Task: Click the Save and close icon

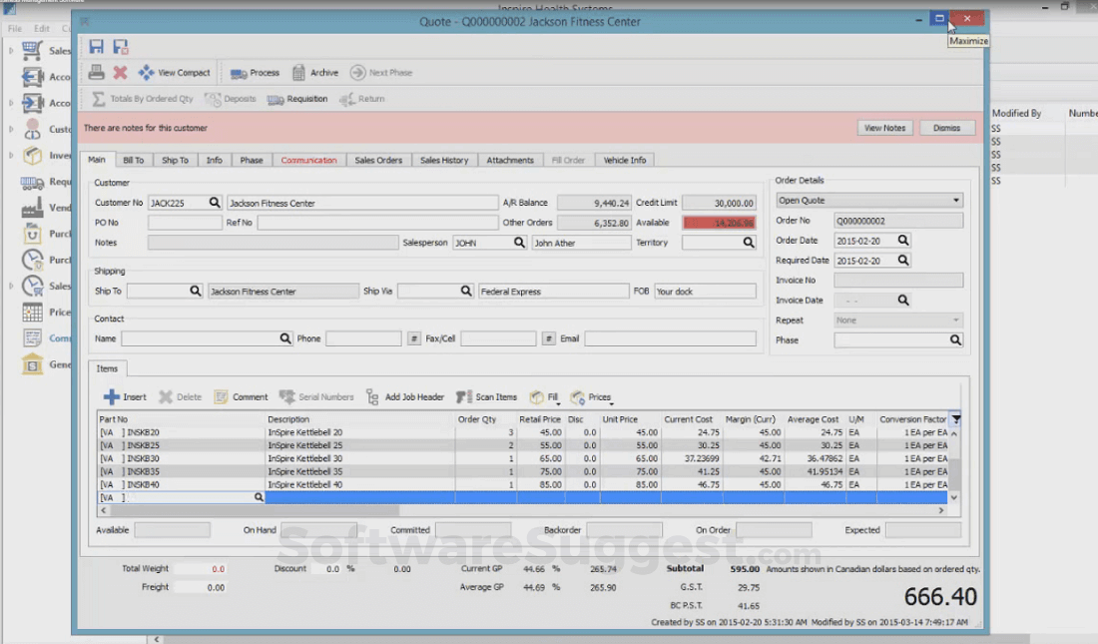Action: tap(121, 47)
